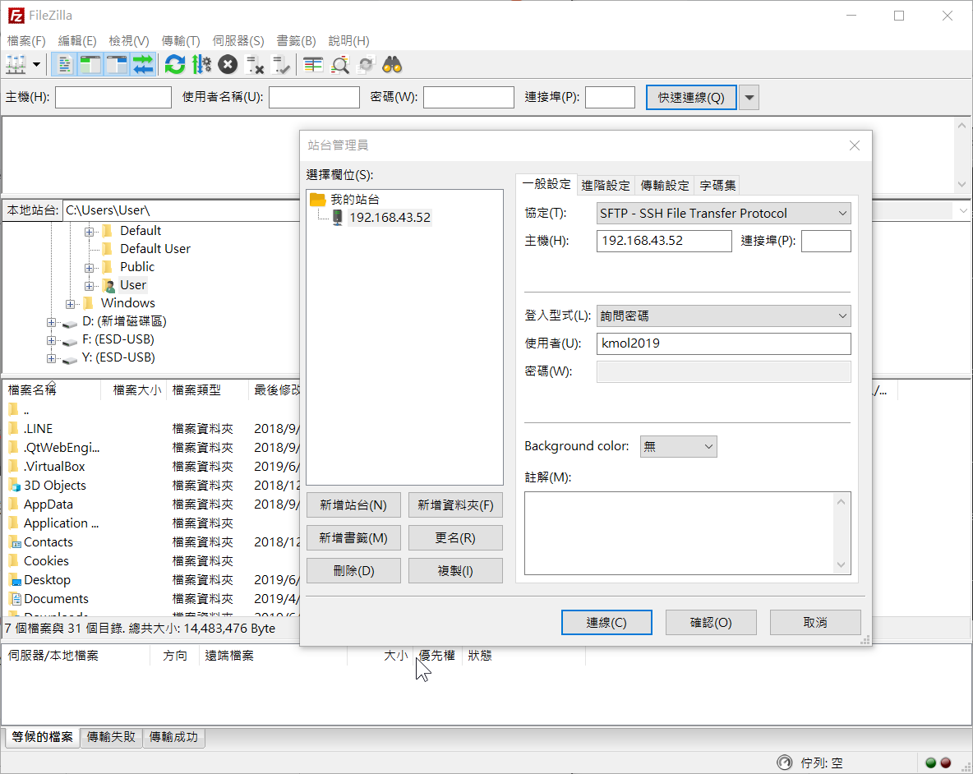Click the 更名(R) rename button
Screen dimensions: 973x774
point(455,537)
